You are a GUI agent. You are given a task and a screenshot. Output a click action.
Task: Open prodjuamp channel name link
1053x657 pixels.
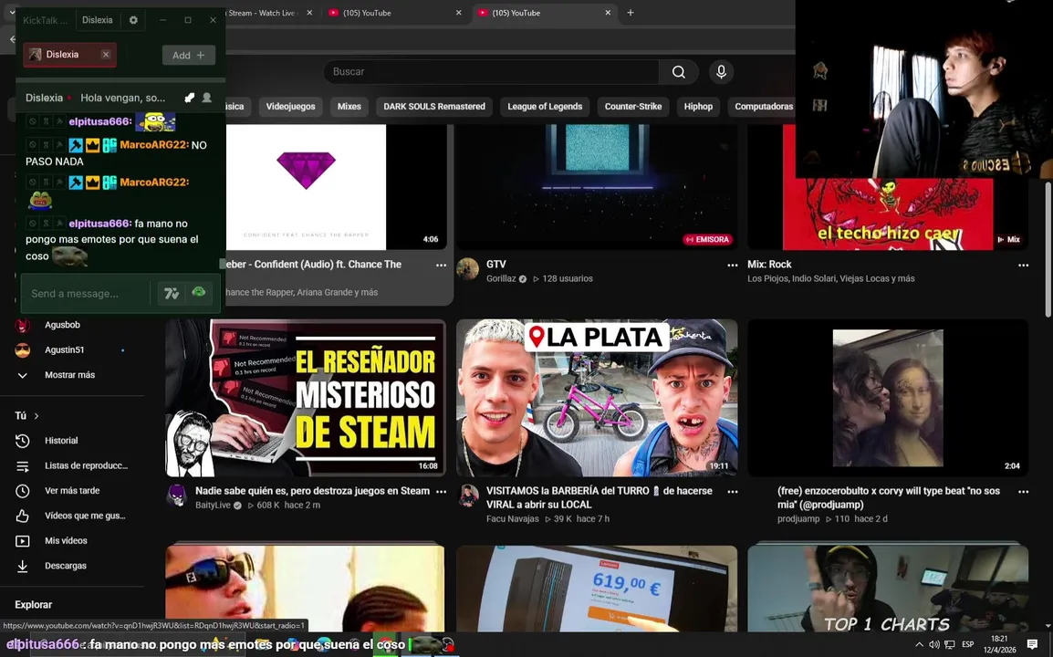click(798, 518)
